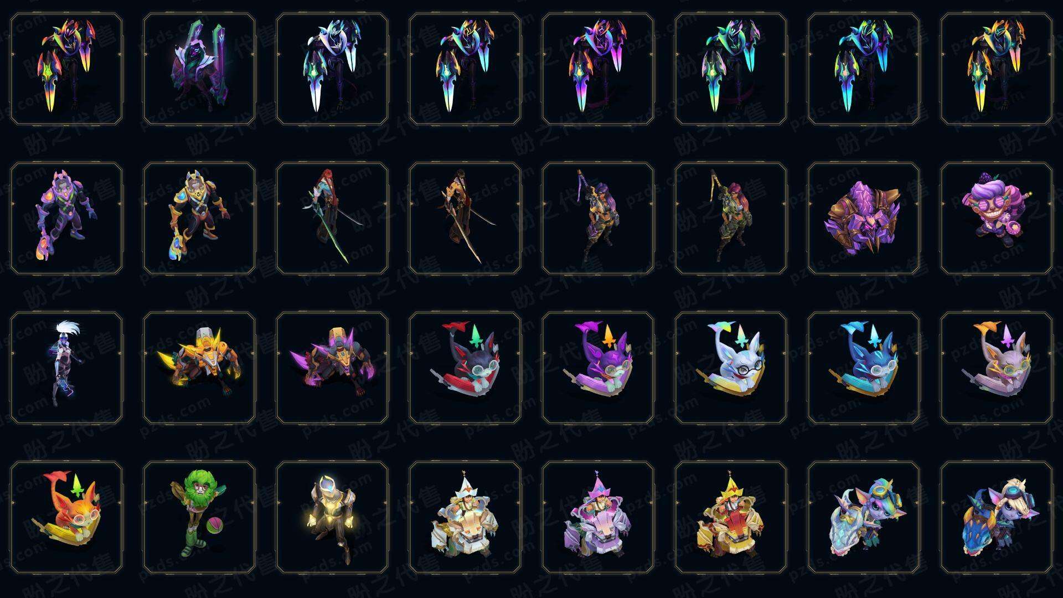
Task: Choose the gold armored figure with blue staff
Action: click(x=199, y=218)
